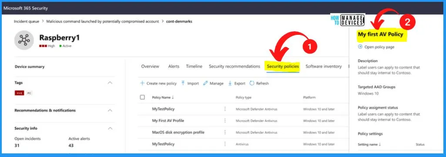Go to Incident queue breadcrumb
The image size is (446, 157).
point(27,21)
